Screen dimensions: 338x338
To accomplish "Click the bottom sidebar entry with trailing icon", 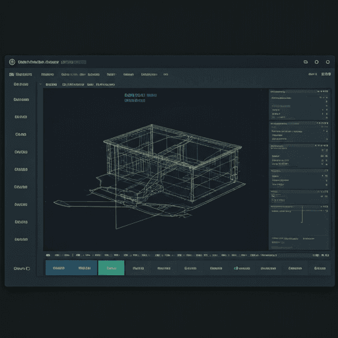I will tap(22, 269).
